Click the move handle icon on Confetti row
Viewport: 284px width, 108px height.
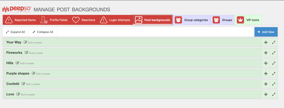click(x=266, y=84)
